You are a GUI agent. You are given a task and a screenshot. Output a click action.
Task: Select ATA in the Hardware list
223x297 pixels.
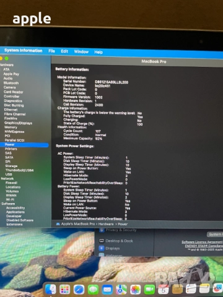click(6, 69)
